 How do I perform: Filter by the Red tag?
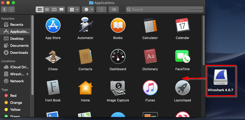pos(15,96)
